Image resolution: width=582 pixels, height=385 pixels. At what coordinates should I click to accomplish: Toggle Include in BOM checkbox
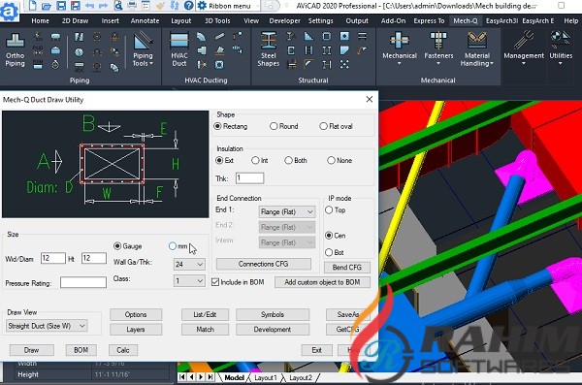point(215,282)
